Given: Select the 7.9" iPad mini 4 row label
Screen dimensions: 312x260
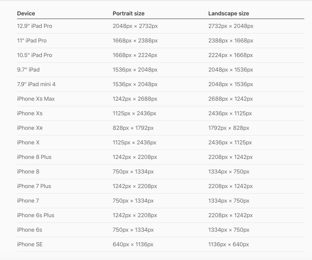Looking at the screenshot, I should point(36,84).
